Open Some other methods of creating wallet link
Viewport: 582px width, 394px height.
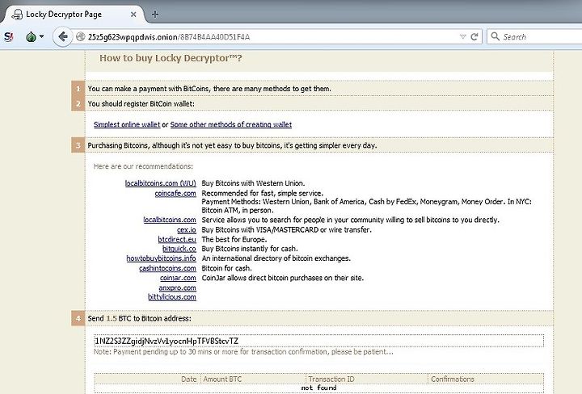pos(231,124)
